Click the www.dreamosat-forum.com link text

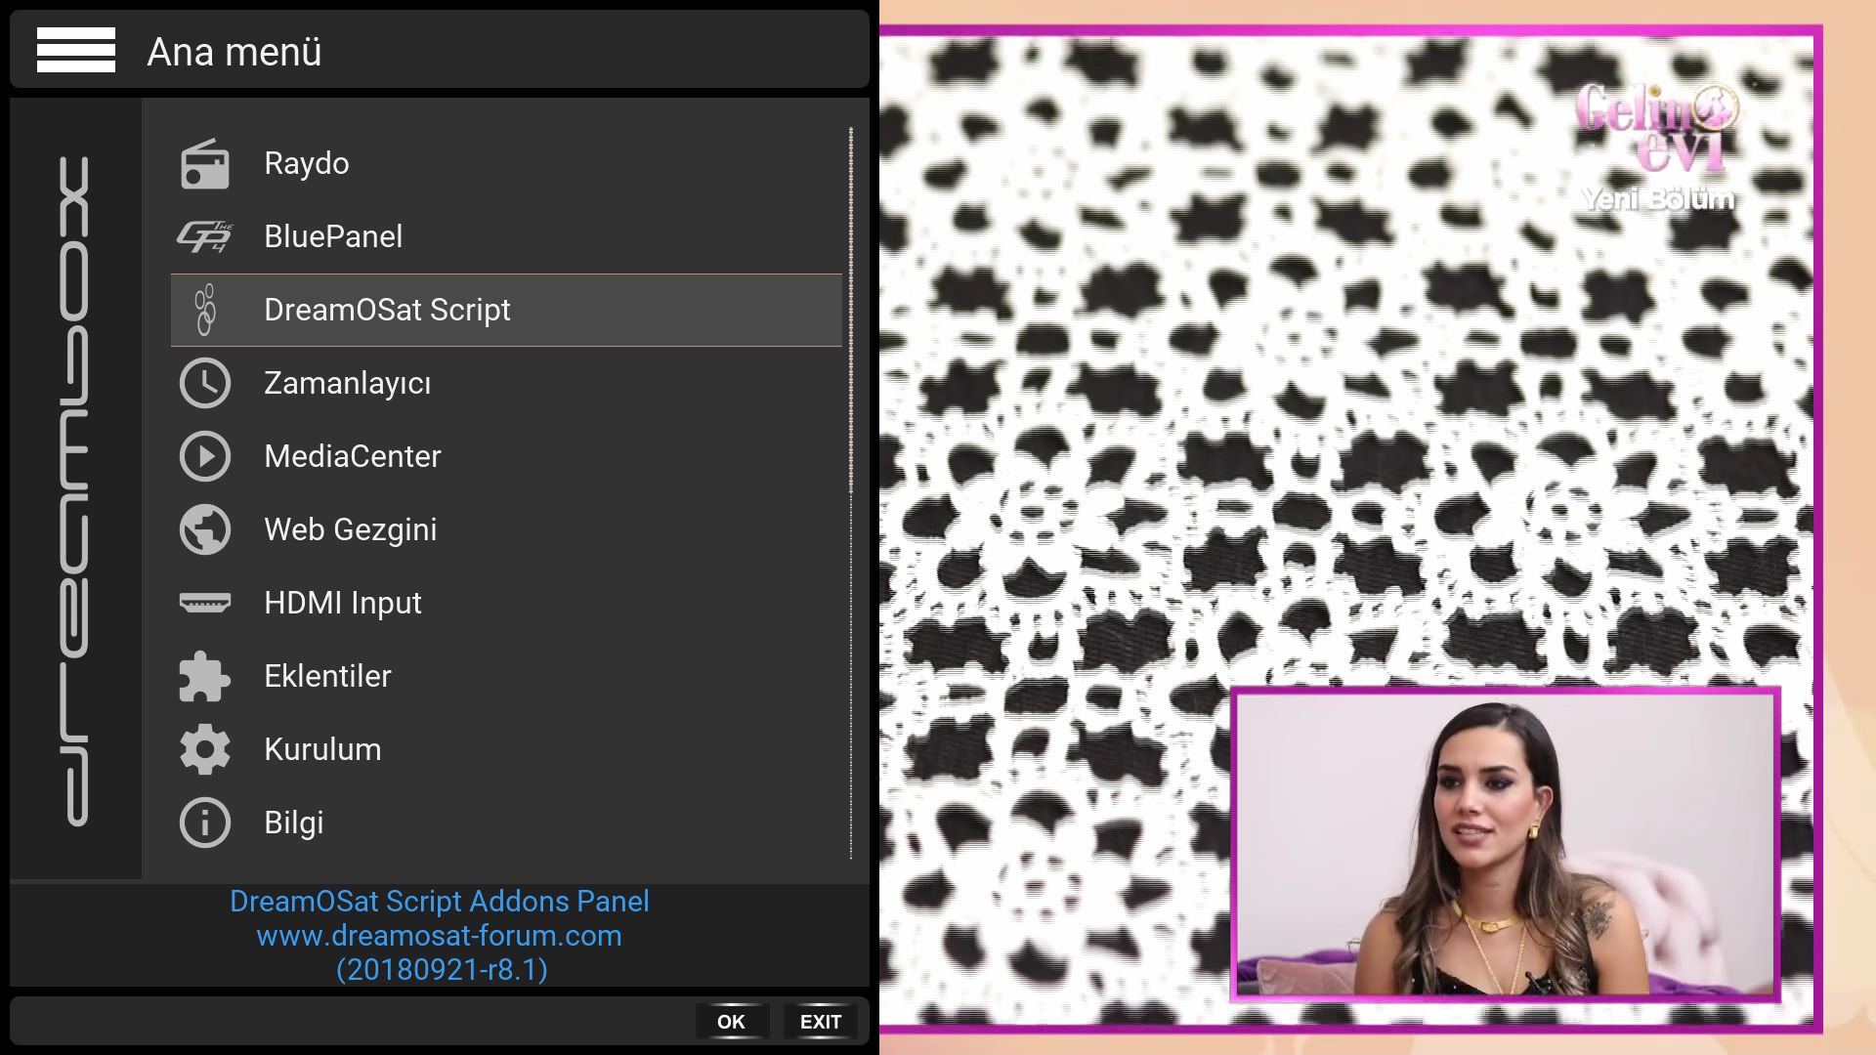(x=440, y=936)
